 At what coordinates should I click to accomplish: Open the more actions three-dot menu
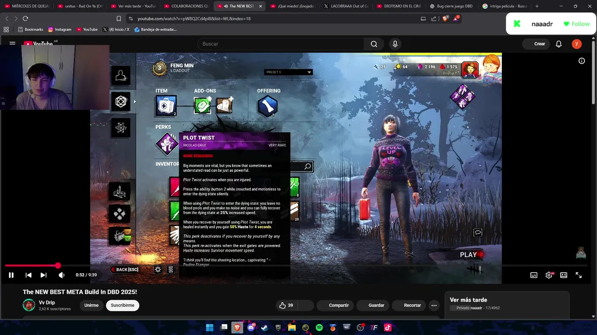434,305
